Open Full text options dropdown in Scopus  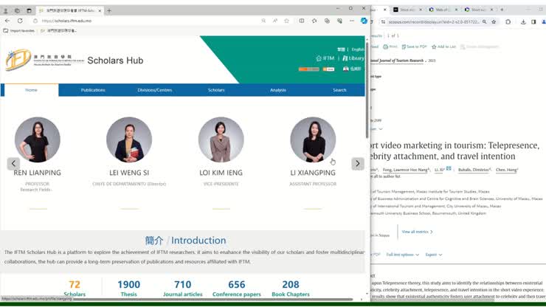click(403, 255)
